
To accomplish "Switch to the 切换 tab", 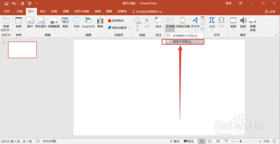I will [x=54, y=11].
